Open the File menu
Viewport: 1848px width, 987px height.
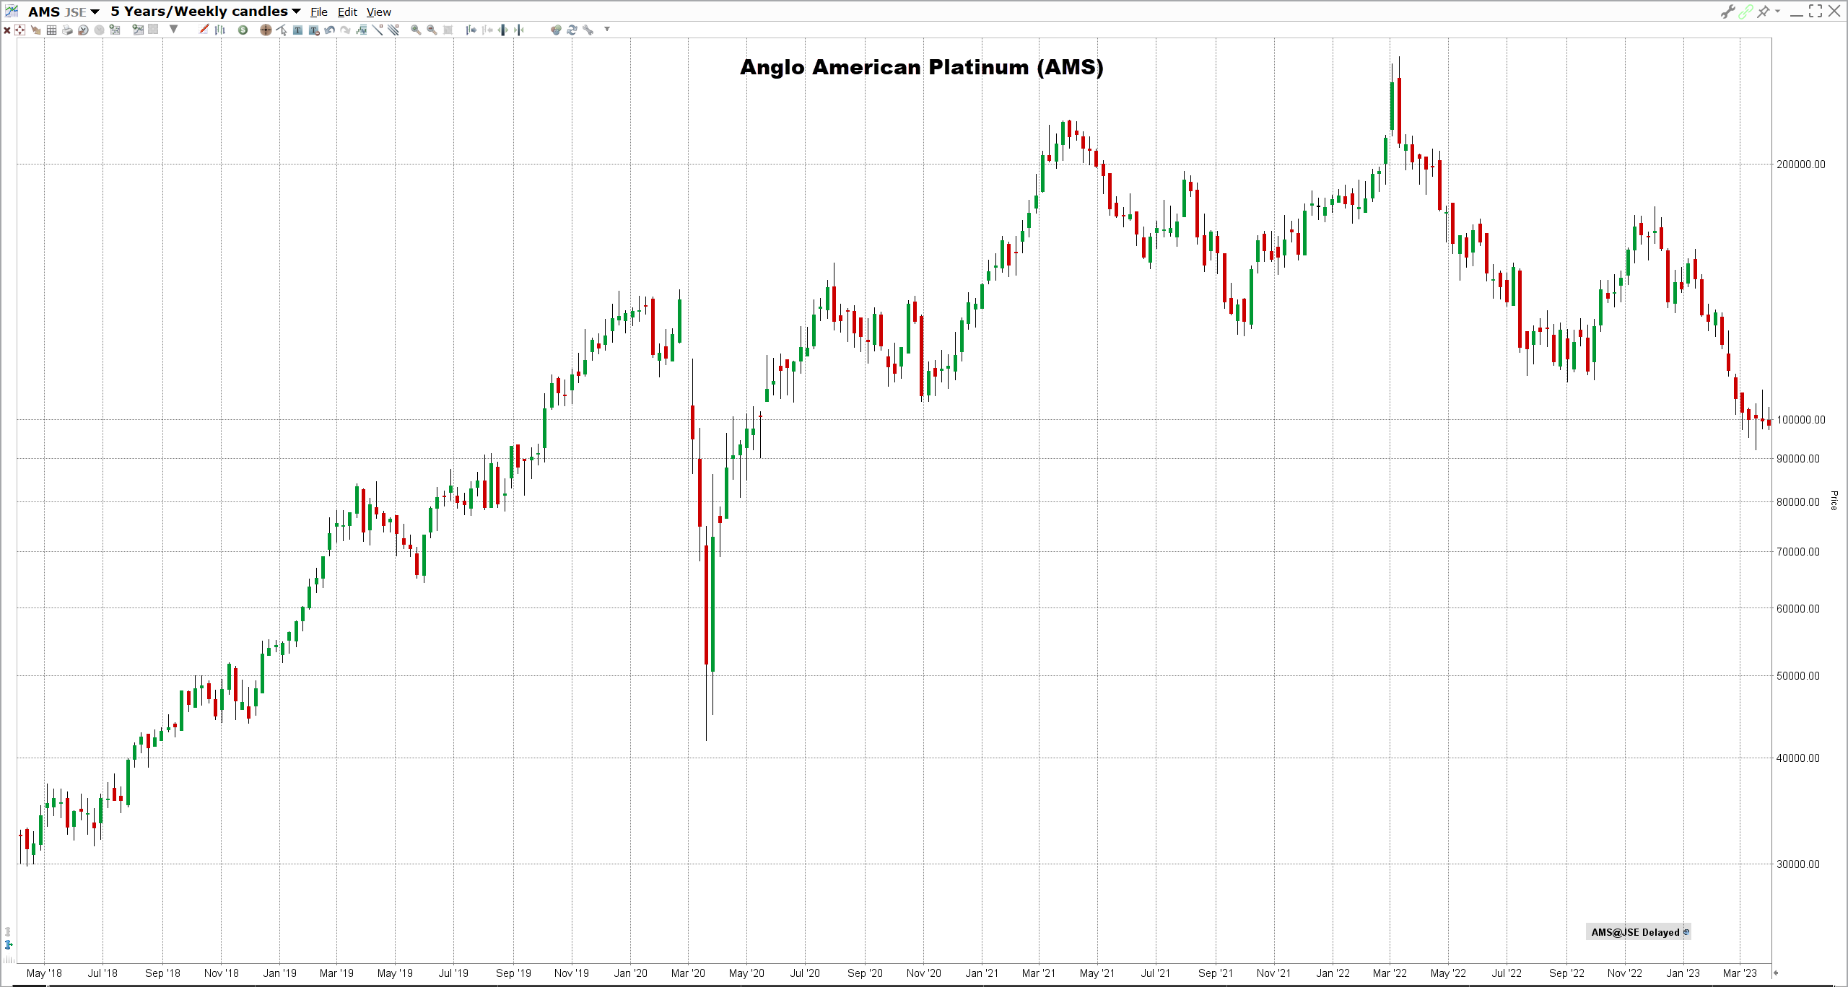[319, 12]
